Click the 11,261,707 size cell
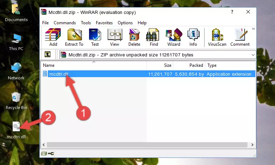 tap(160, 74)
